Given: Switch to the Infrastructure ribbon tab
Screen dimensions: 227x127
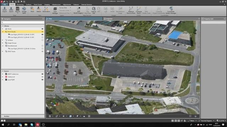Looking at the screenshot, I should [x=56, y=5].
